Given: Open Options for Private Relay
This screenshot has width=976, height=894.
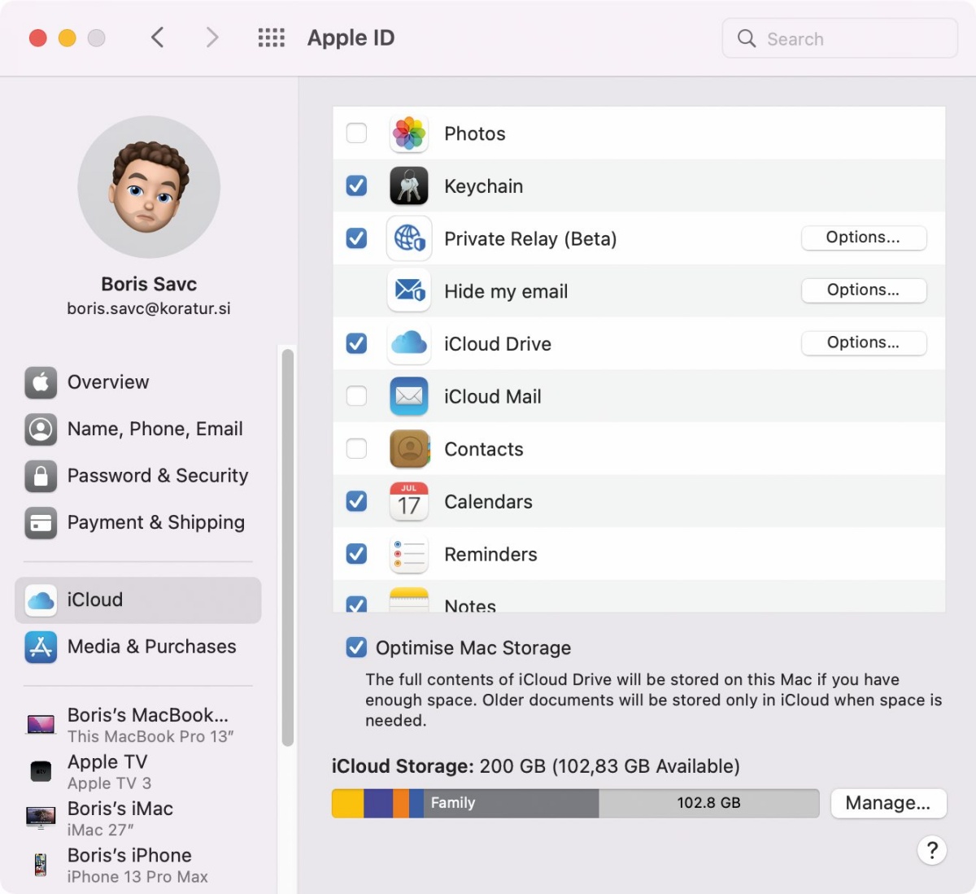Looking at the screenshot, I should coord(864,238).
